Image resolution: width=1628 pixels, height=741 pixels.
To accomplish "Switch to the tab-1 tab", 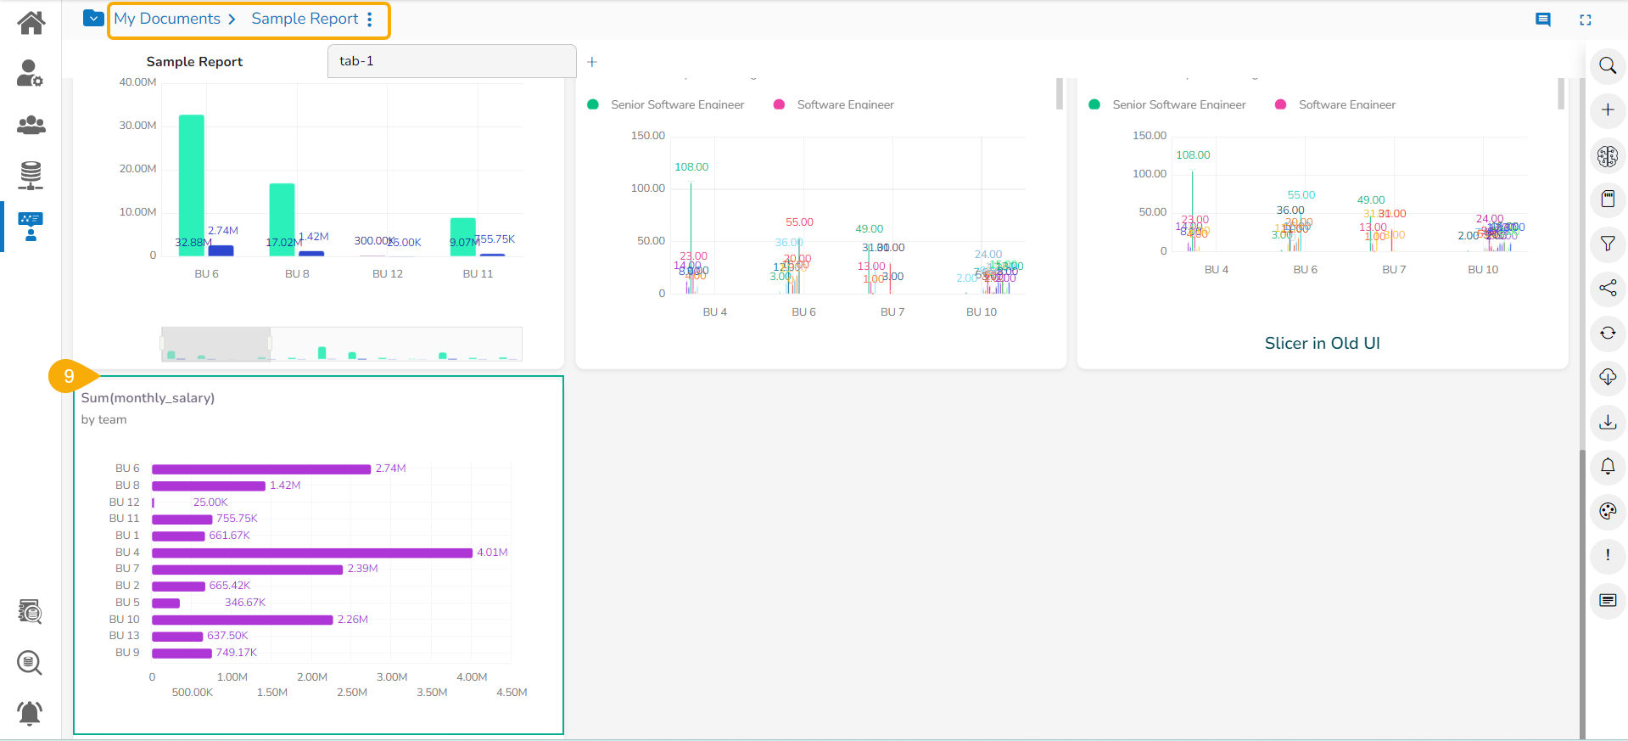I will (451, 61).
